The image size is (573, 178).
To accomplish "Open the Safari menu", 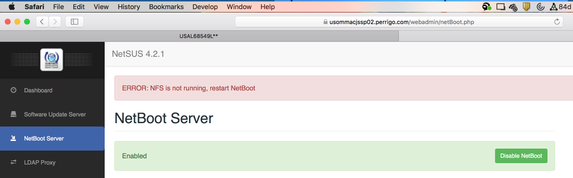I will 34,7.
